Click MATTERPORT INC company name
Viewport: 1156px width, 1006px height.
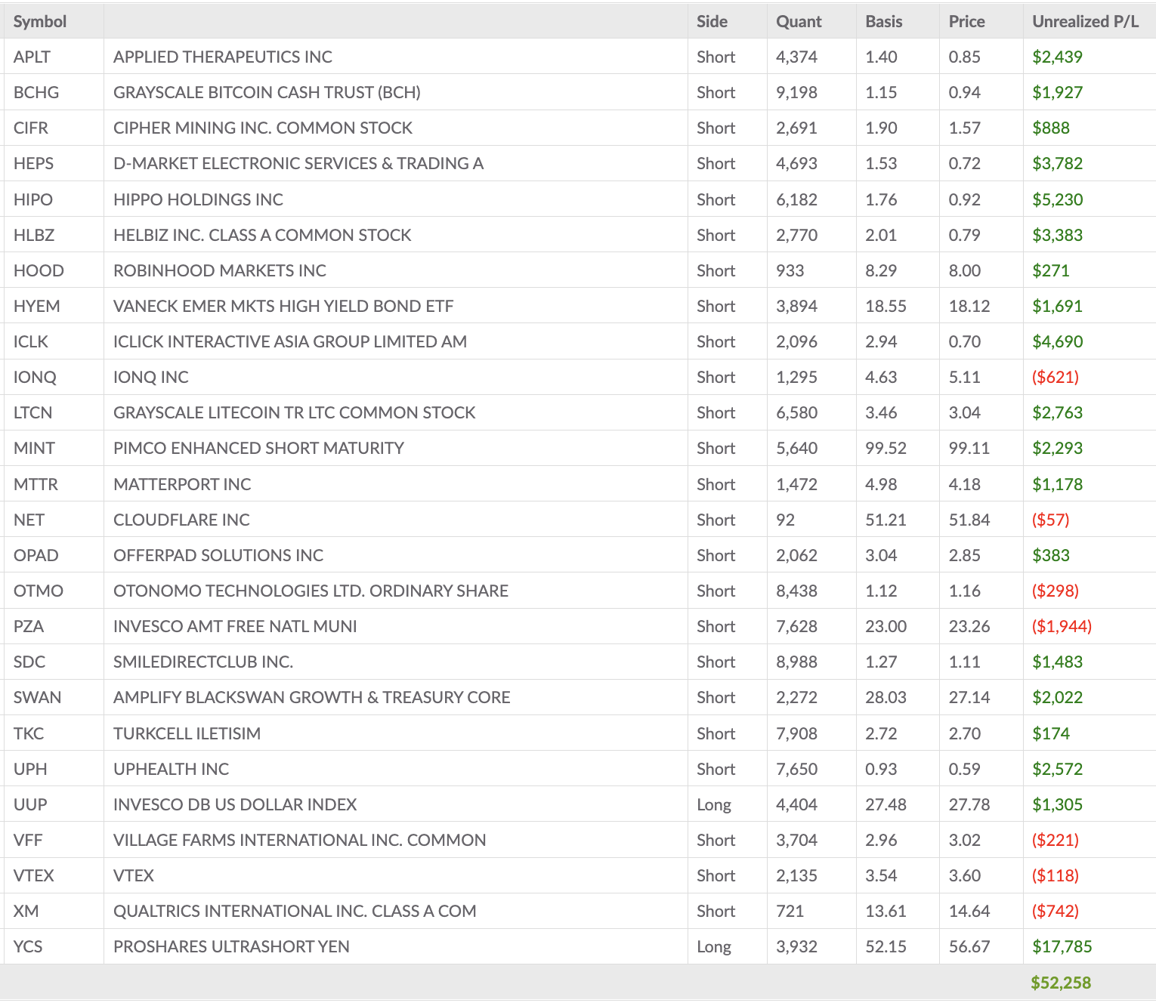coord(182,484)
